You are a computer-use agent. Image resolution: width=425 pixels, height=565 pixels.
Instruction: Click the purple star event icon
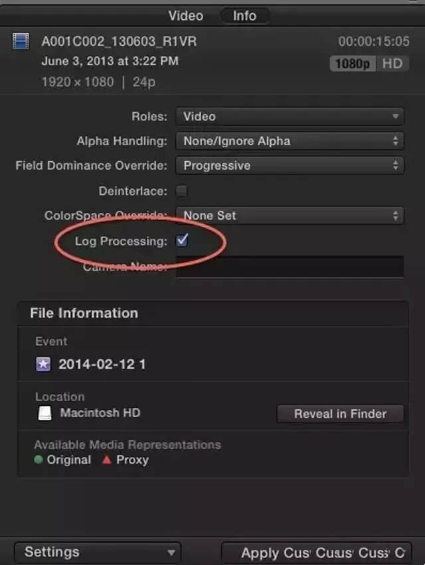[44, 363]
